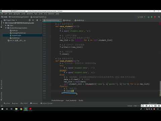161x121 pixels.
Task: Click the f.close() line in editor
Action: point(69,91)
